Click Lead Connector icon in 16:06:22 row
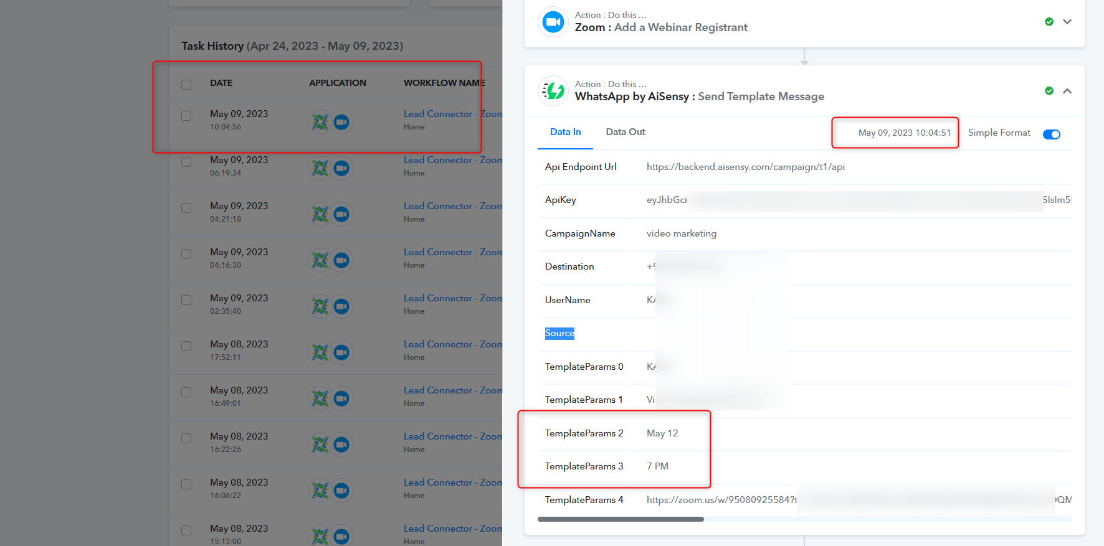The image size is (1104, 546). [x=320, y=491]
